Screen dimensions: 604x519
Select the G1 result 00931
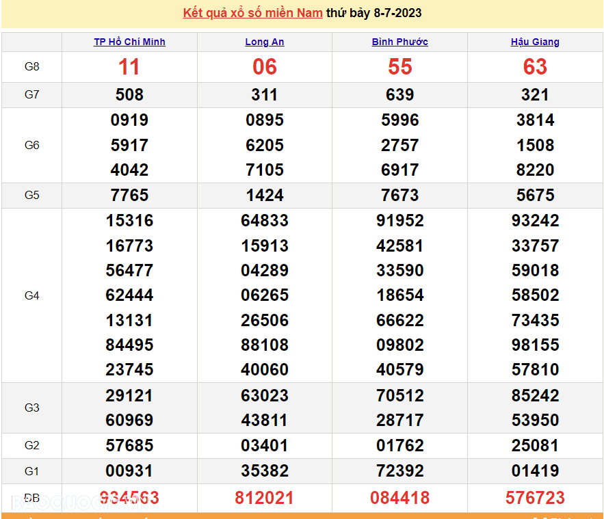click(129, 471)
